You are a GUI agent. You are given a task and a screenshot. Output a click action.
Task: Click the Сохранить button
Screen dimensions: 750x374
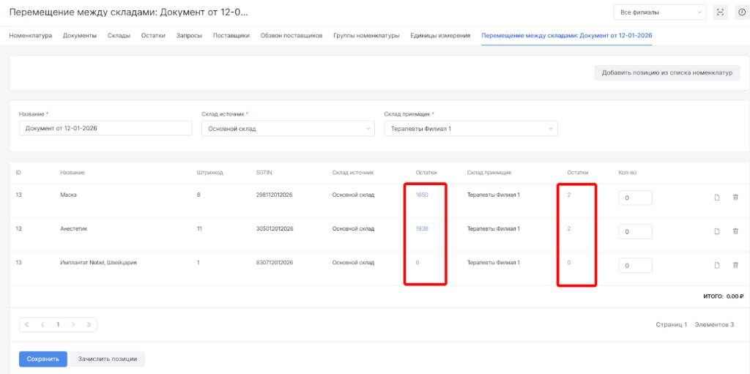pyautogui.click(x=42, y=359)
